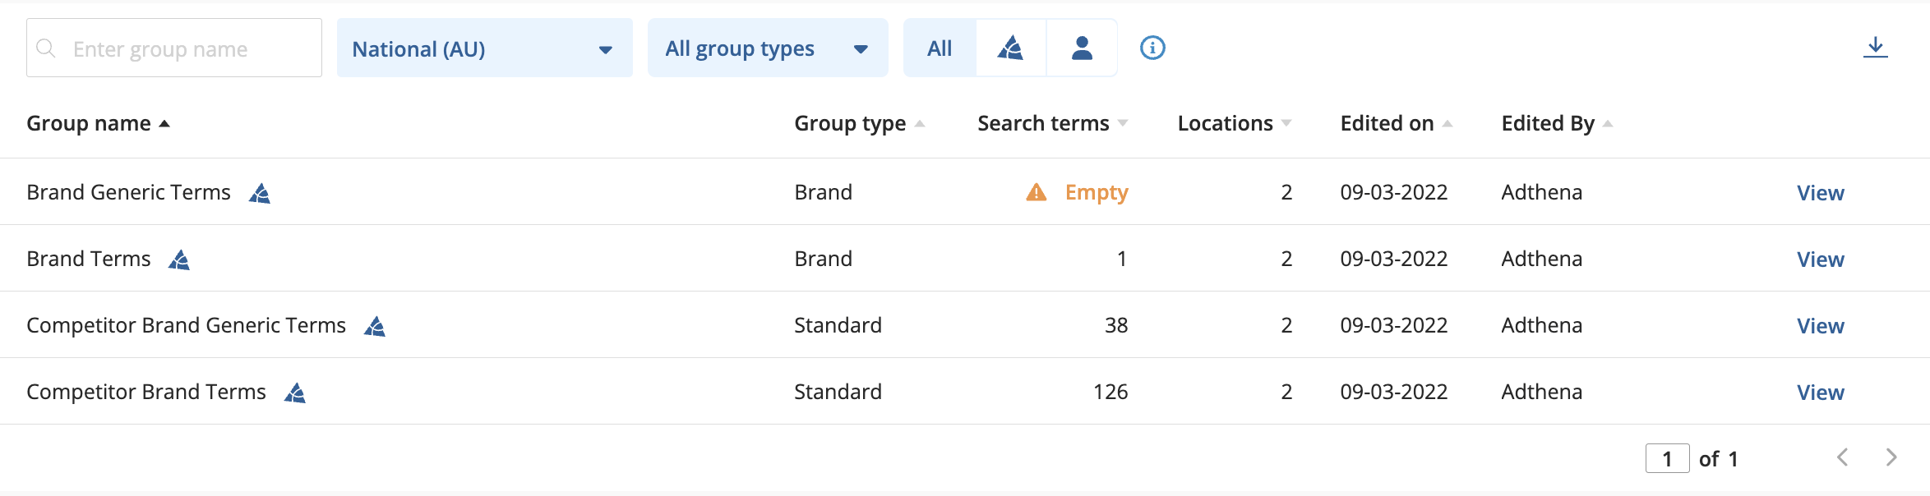
Task: View the Brand Terms group
Action: tap(1820, 259)
